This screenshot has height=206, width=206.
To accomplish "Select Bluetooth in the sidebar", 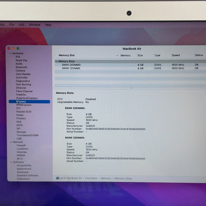I will (21, 67).
